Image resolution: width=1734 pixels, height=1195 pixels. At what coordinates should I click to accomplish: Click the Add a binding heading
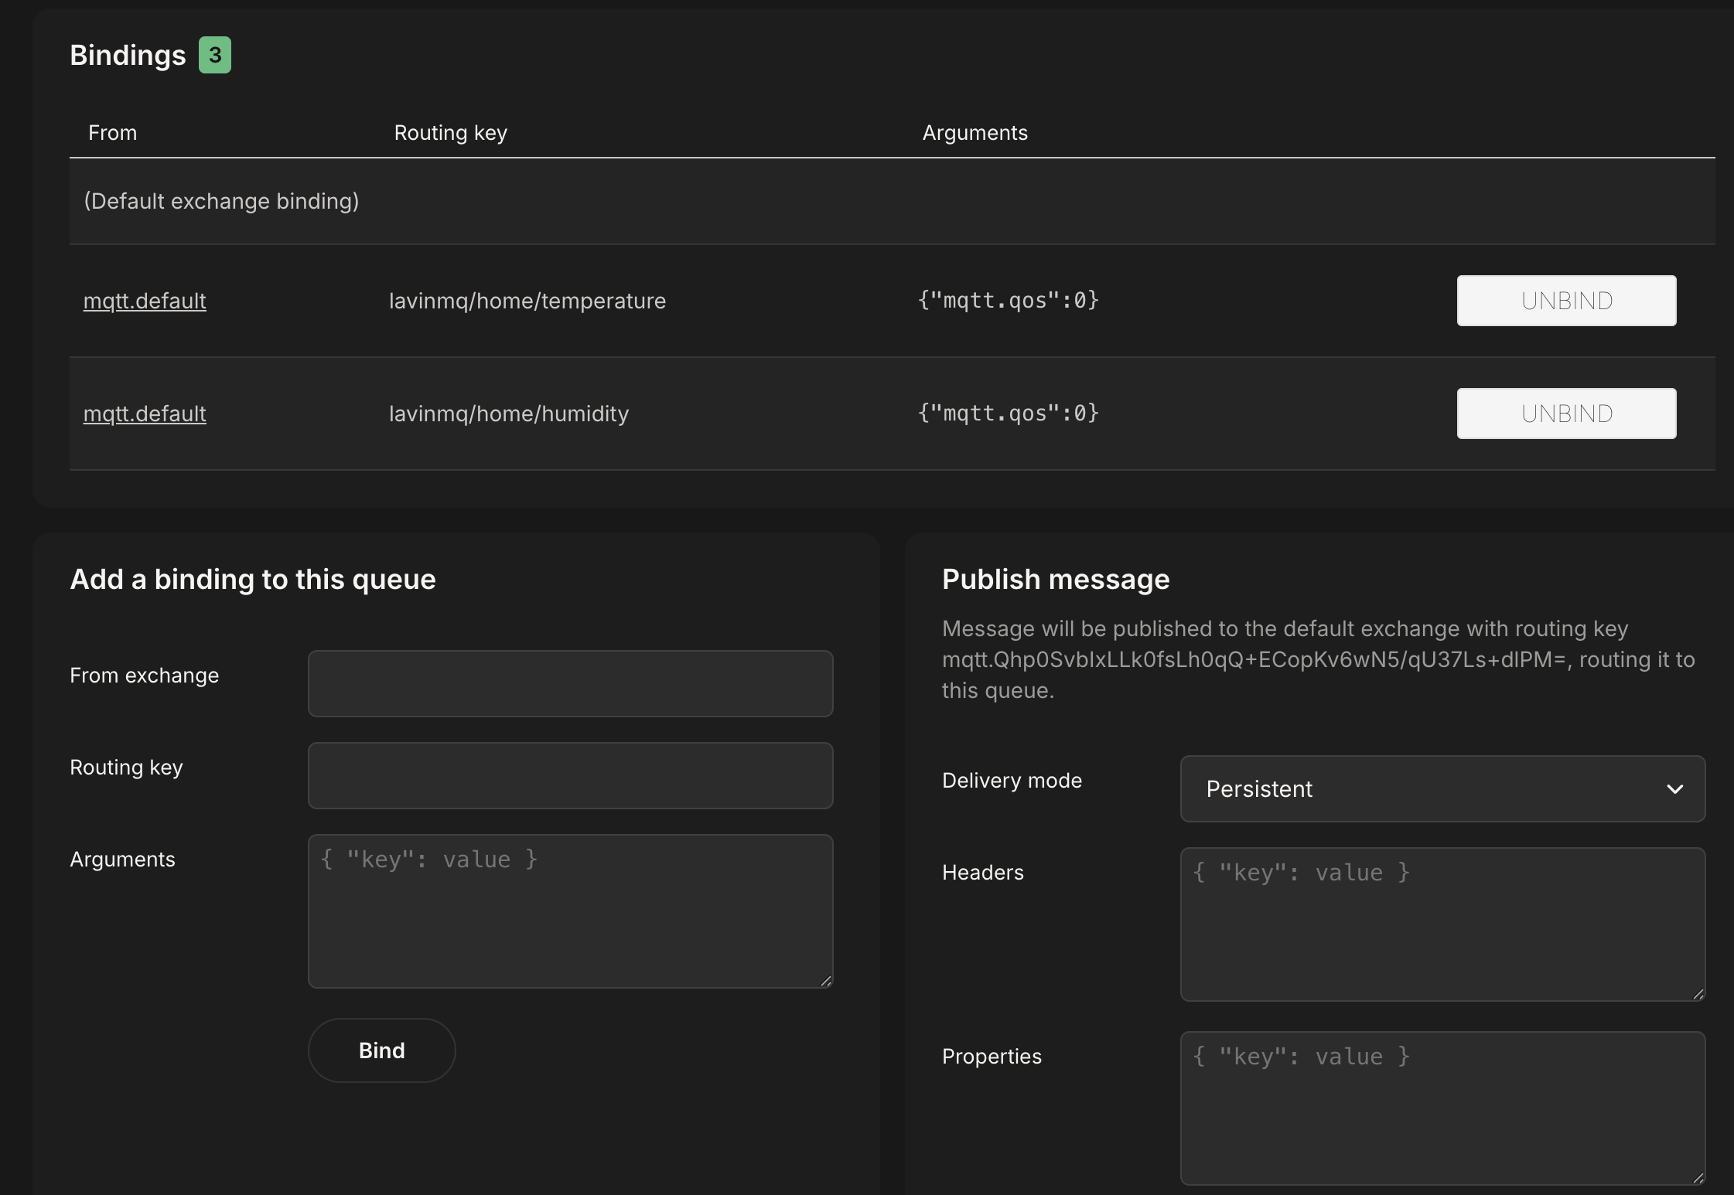pyautogui.click(x=253, y=579)
